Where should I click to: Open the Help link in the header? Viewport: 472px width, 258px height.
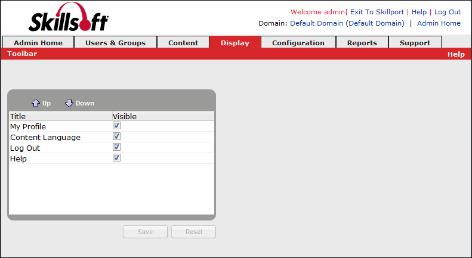[x=419, y=12]
